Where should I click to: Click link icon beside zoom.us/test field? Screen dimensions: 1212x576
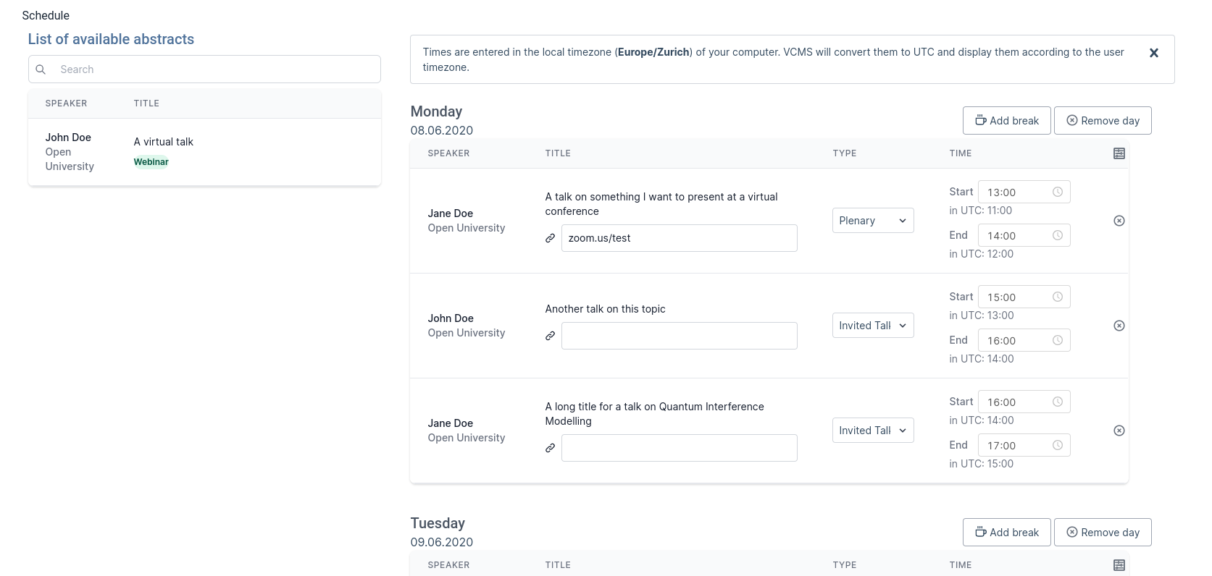click(x=551, y=238)
